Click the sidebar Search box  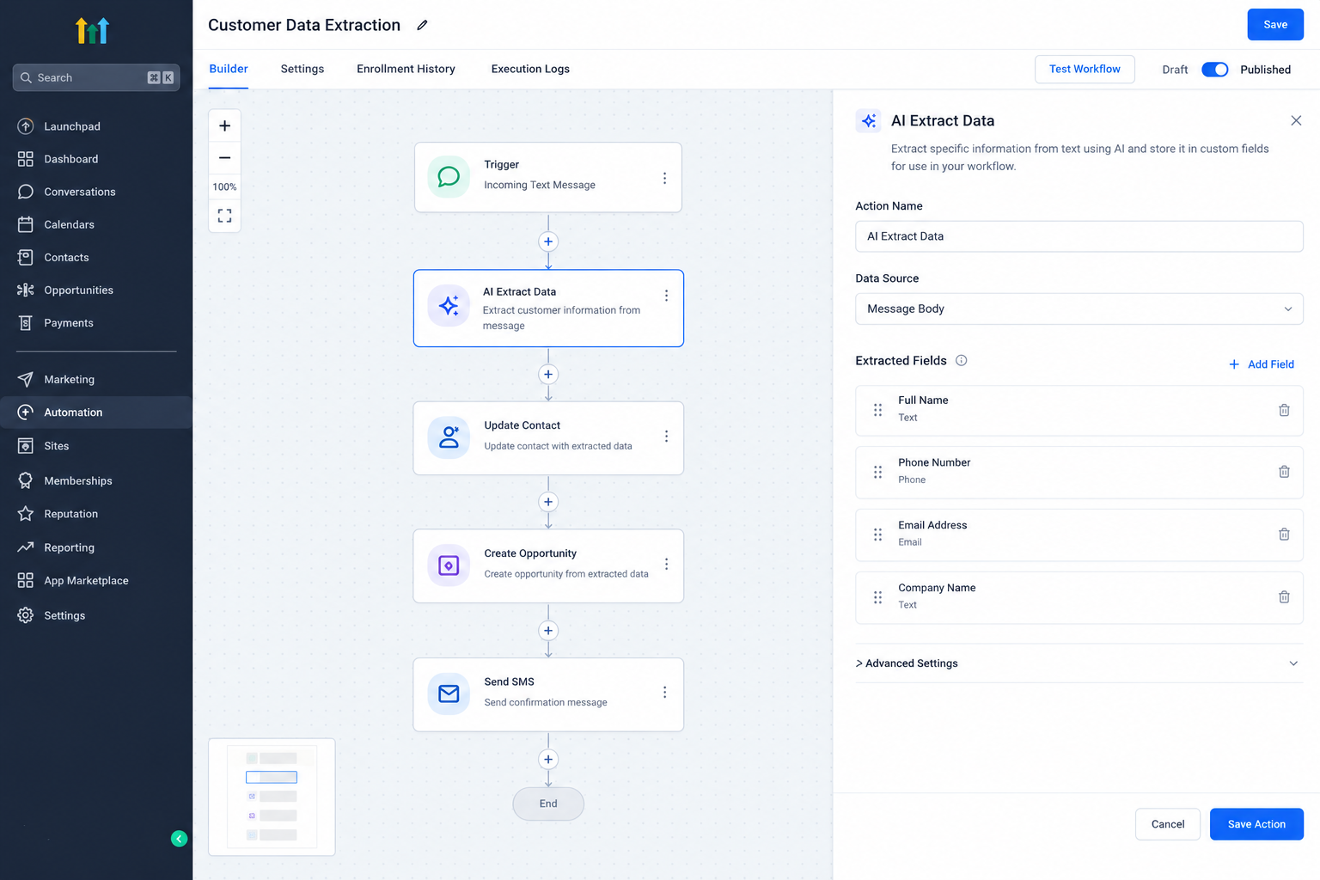96,77
